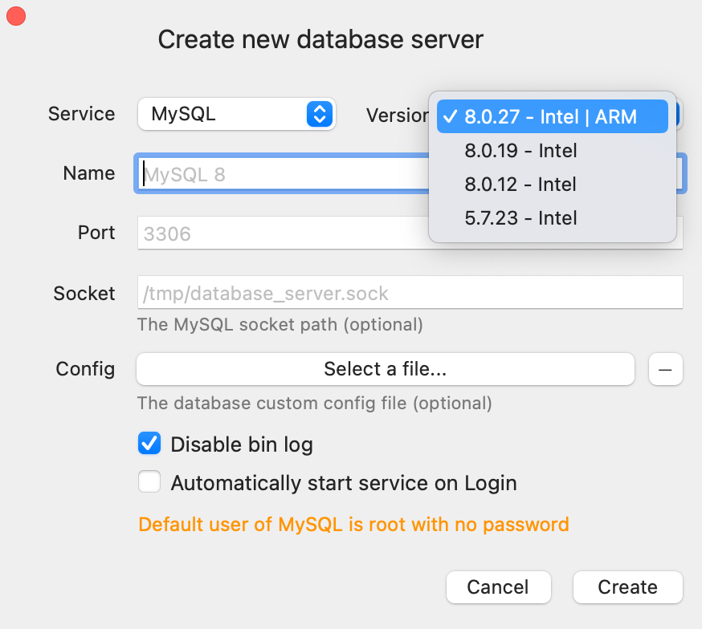Select version 5.7.23 - Intel
The image size is (702, 629).
[x=520, y=218]
